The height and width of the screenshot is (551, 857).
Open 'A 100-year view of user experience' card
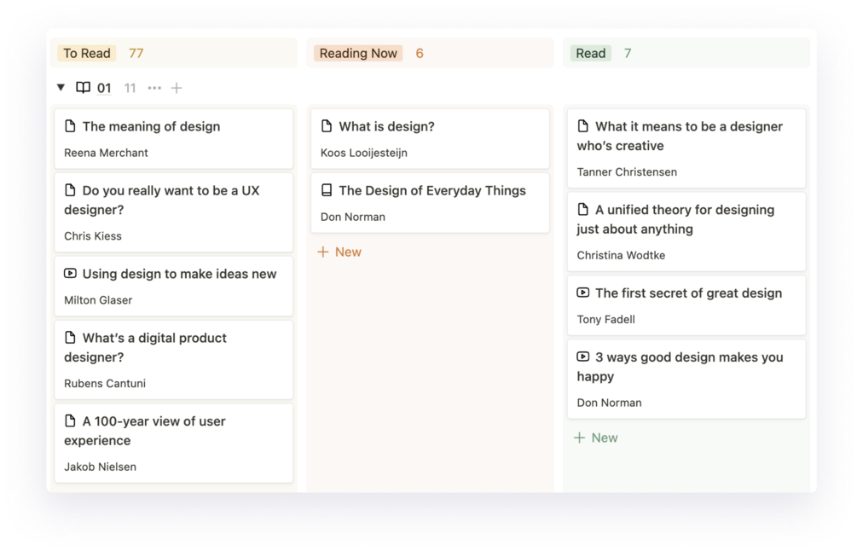pos(174,443)
